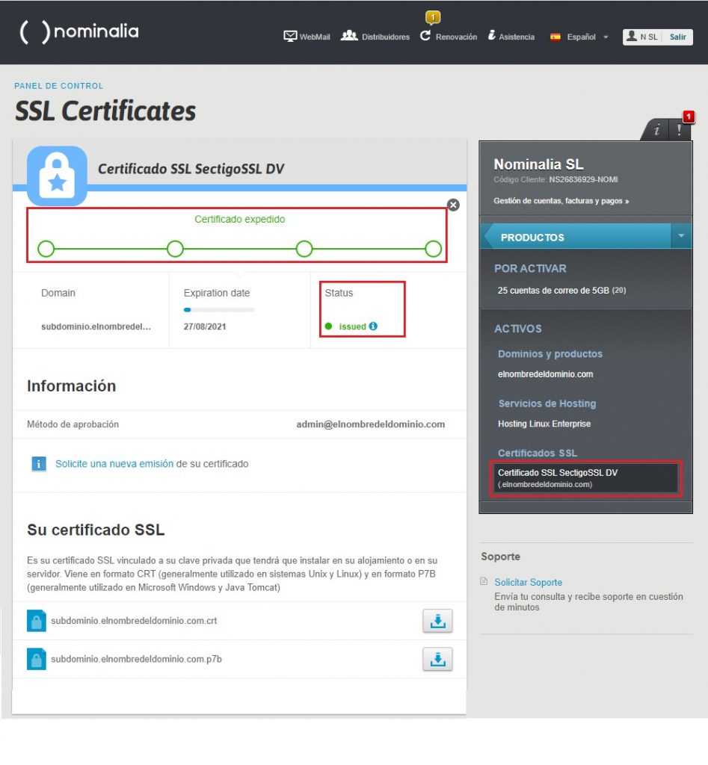708x765 pixels.
Task: Download the subdominio certificate .p7b file
Action: point(437,659)
